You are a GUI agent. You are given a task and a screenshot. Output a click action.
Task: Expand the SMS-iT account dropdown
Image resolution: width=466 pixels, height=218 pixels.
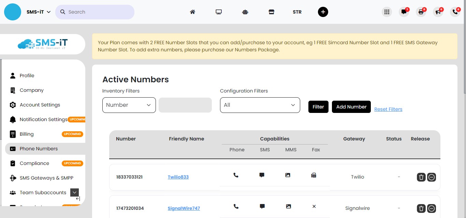[x=39, y=12]
